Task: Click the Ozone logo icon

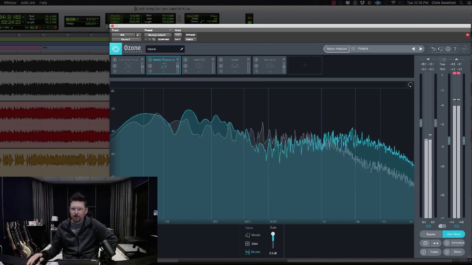Action: coord(116,49)
